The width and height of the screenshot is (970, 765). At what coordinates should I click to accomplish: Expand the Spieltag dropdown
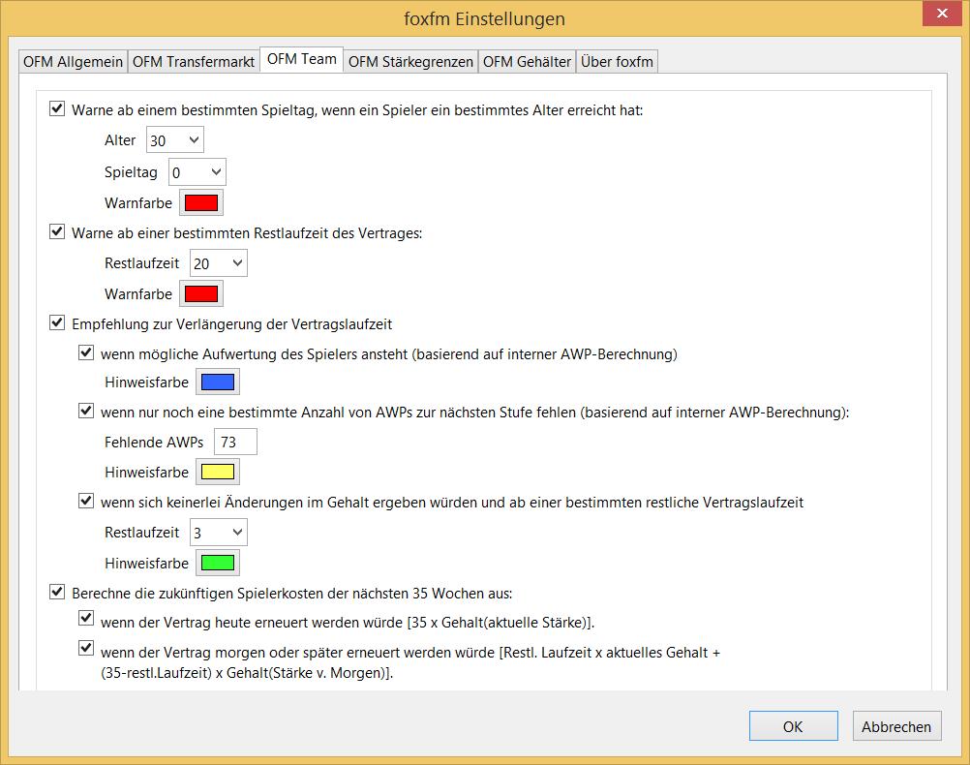pos(197,171)
